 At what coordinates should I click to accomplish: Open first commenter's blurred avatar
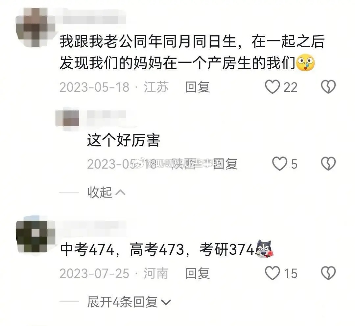point(35,27)
